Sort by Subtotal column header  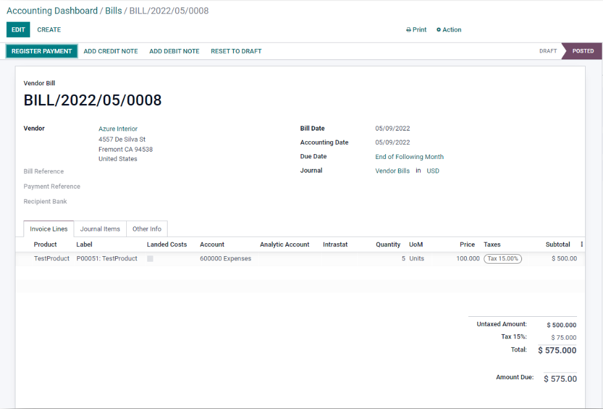pos(558,244)
